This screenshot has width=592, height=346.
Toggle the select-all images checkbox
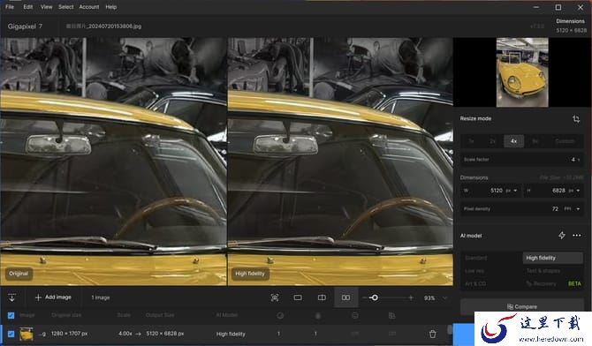[11, 315]
